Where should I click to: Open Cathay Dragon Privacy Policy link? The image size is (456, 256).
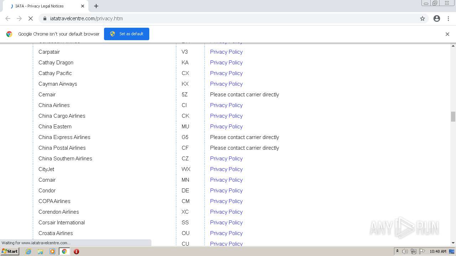pyautogui.click(x=226, y=63)
